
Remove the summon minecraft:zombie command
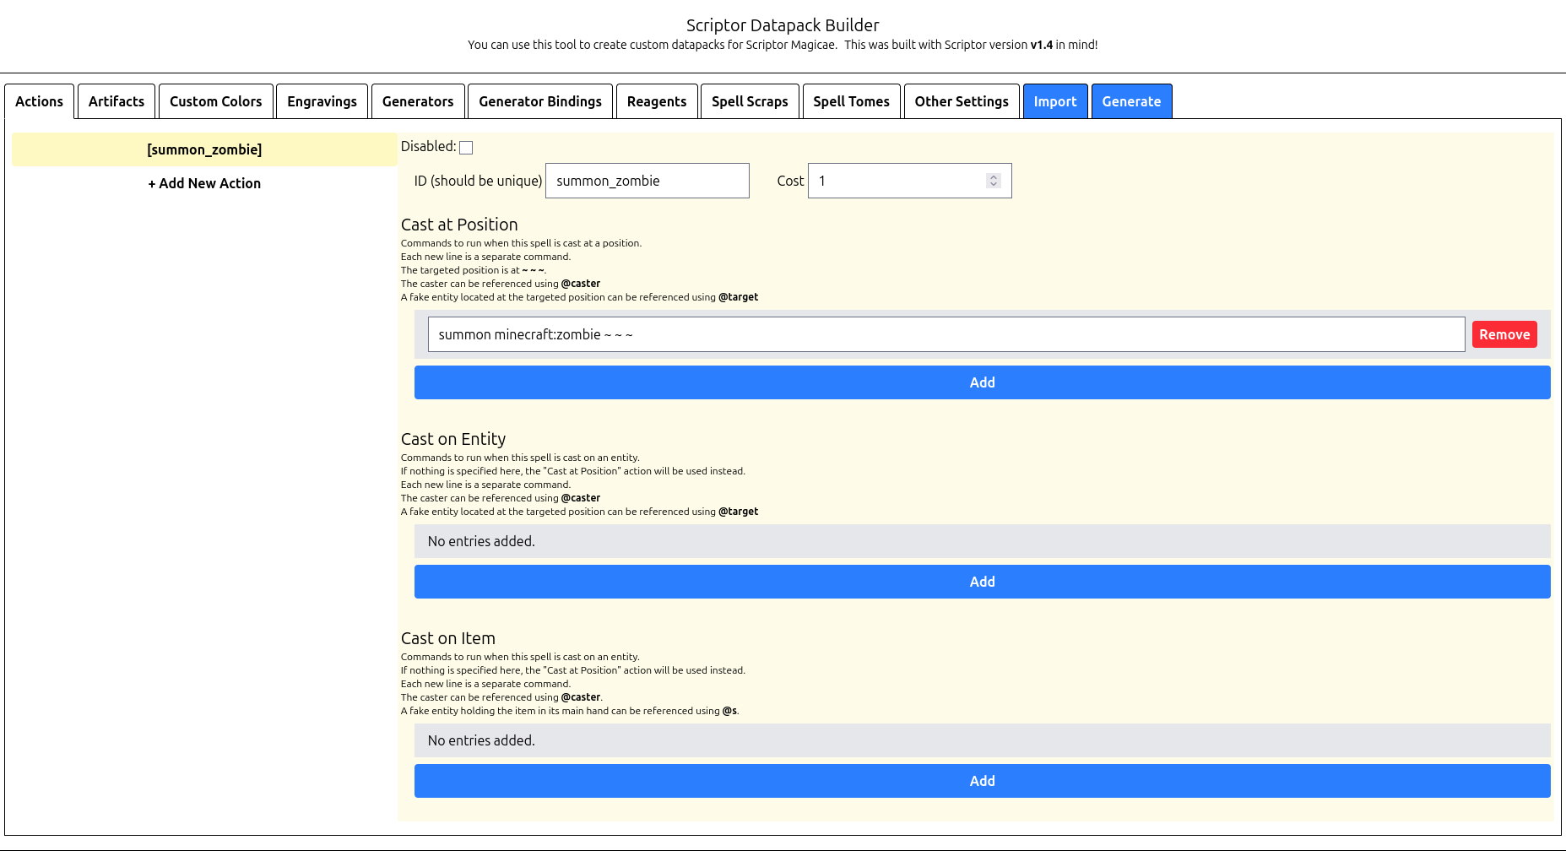coord(1504,334)
